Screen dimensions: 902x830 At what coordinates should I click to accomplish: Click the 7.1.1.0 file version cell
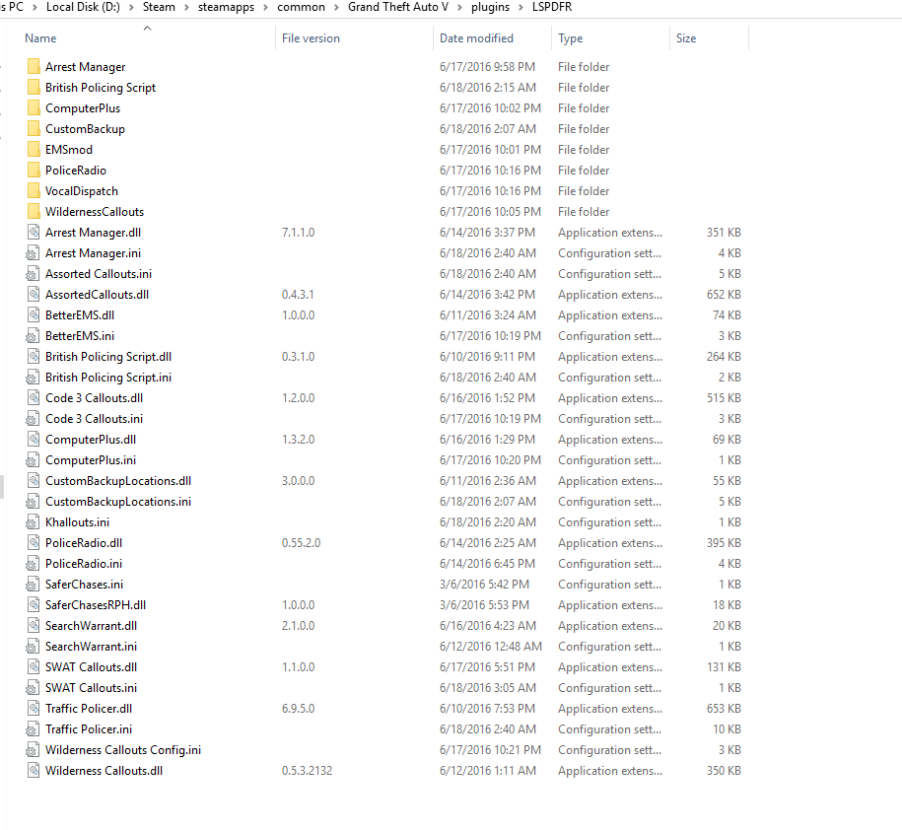(x=298, y=233)
